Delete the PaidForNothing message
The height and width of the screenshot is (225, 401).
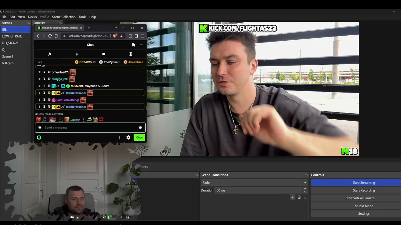(x=39, y=100)
